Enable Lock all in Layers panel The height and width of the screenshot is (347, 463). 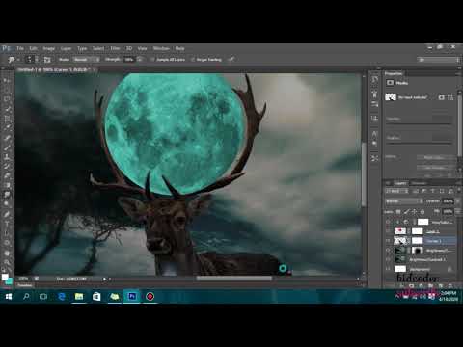(422, 212)
